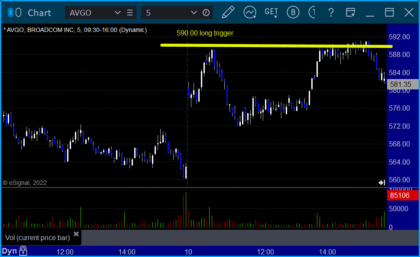Click the Dyn mode label
The image size is (420, 257).
pos(10,251)
